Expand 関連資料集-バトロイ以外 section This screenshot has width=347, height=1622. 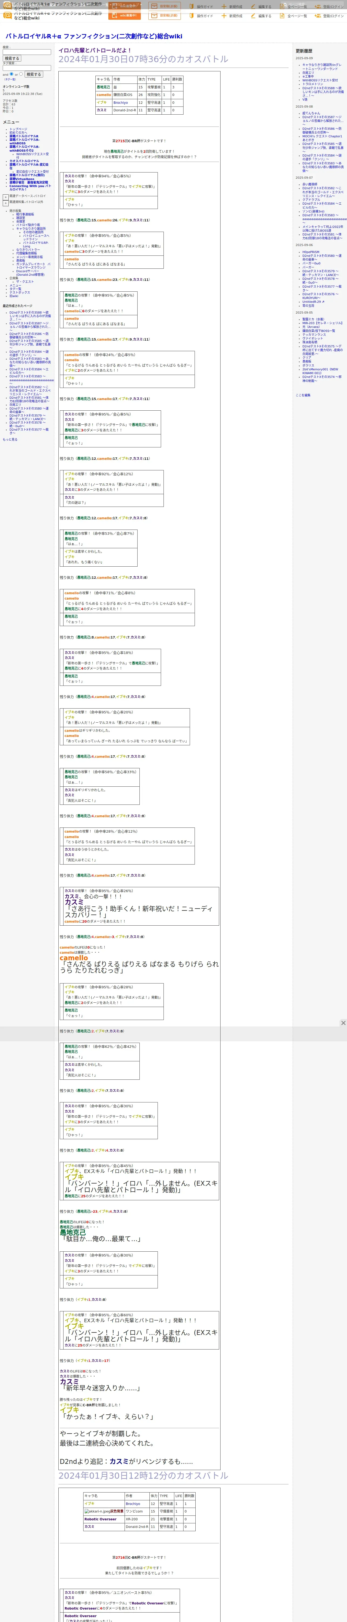coord(6,203)
